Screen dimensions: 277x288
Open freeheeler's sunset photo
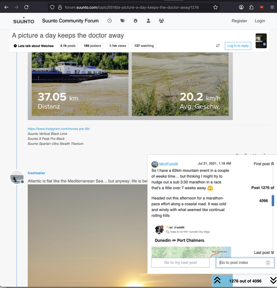click(87, 235)
